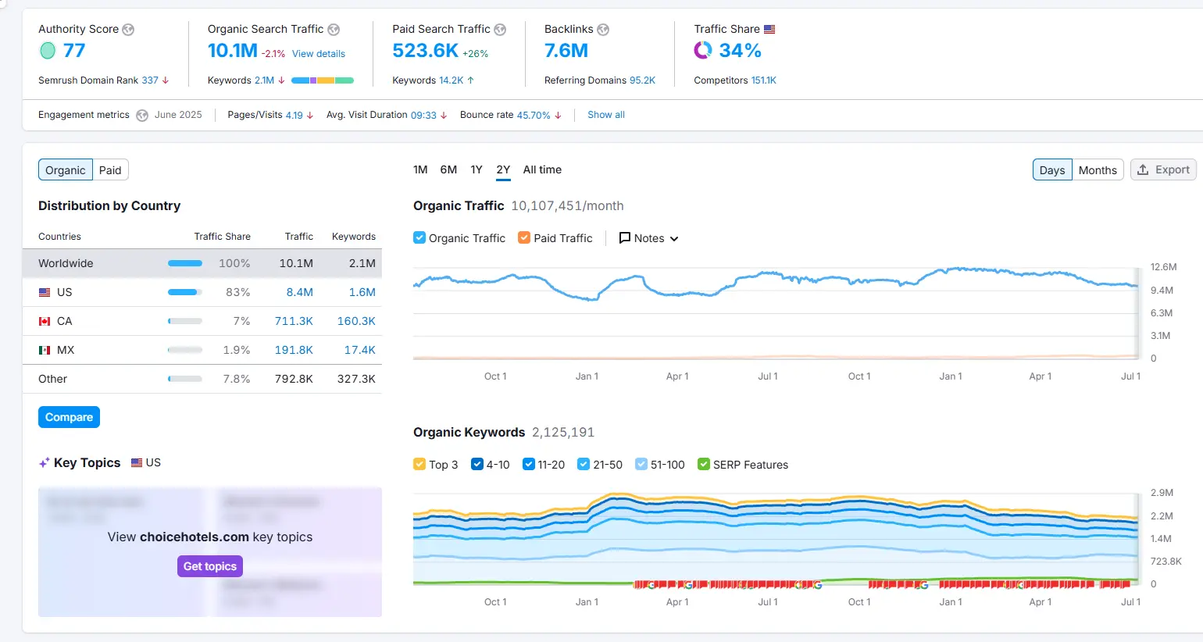Click the Engagement metrics info icon
Screen dimensions: 1203x642
tap(141, 115)
